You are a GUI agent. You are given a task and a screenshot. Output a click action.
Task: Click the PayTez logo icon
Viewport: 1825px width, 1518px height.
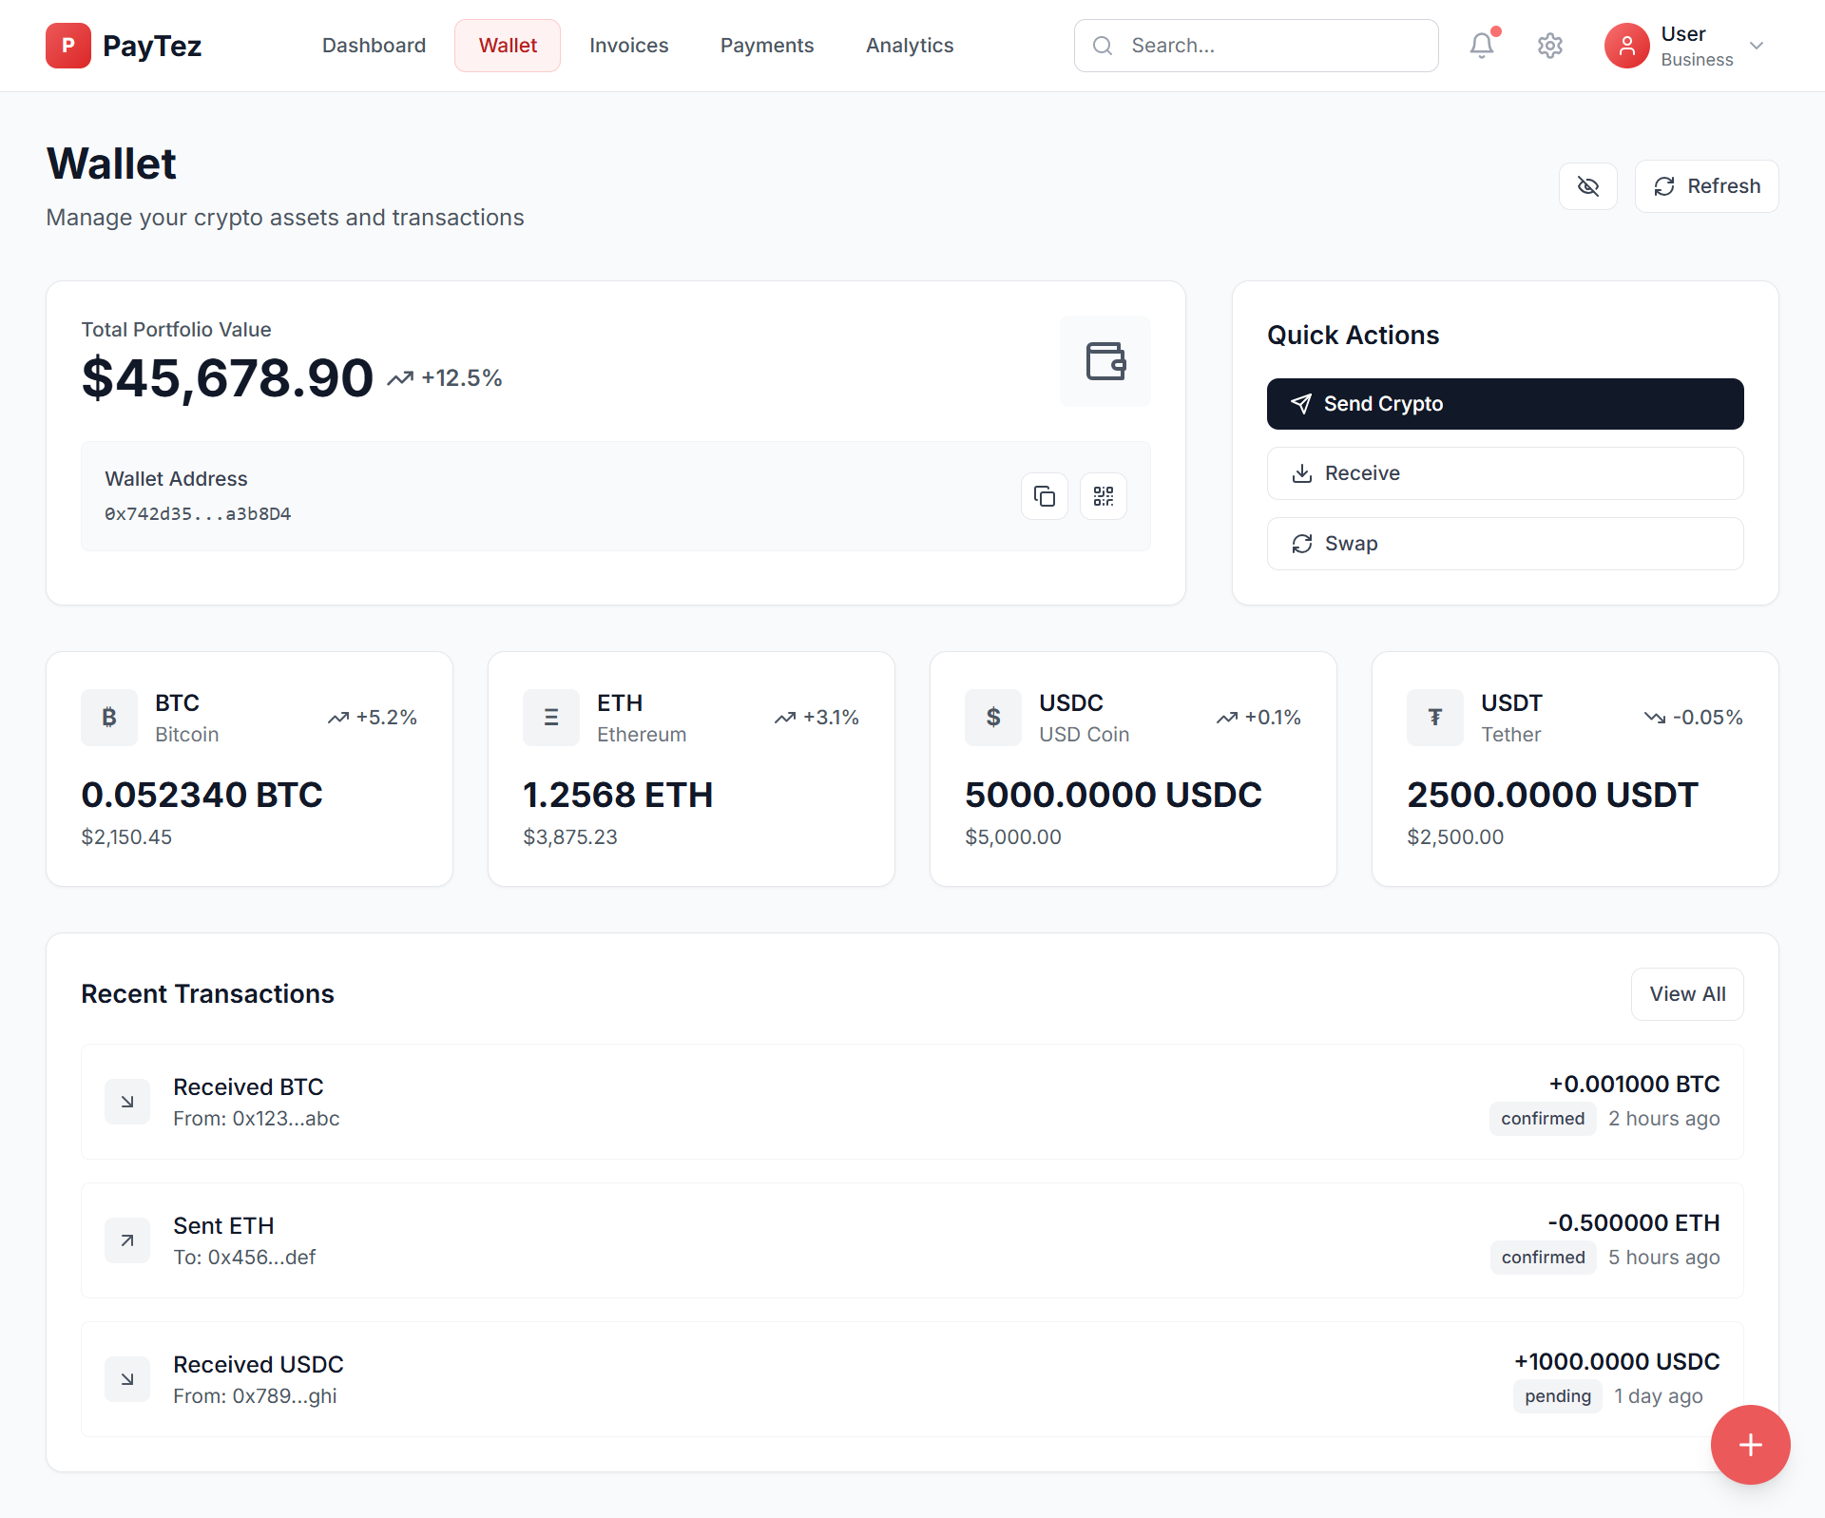pos(68,46)
